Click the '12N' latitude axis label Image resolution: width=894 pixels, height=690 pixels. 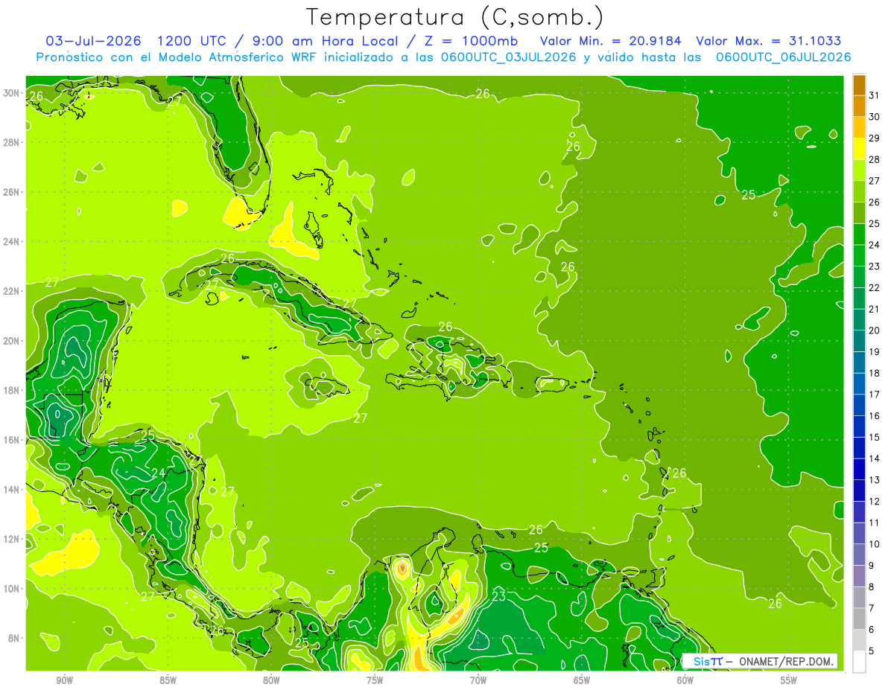(x=12, y=539)
